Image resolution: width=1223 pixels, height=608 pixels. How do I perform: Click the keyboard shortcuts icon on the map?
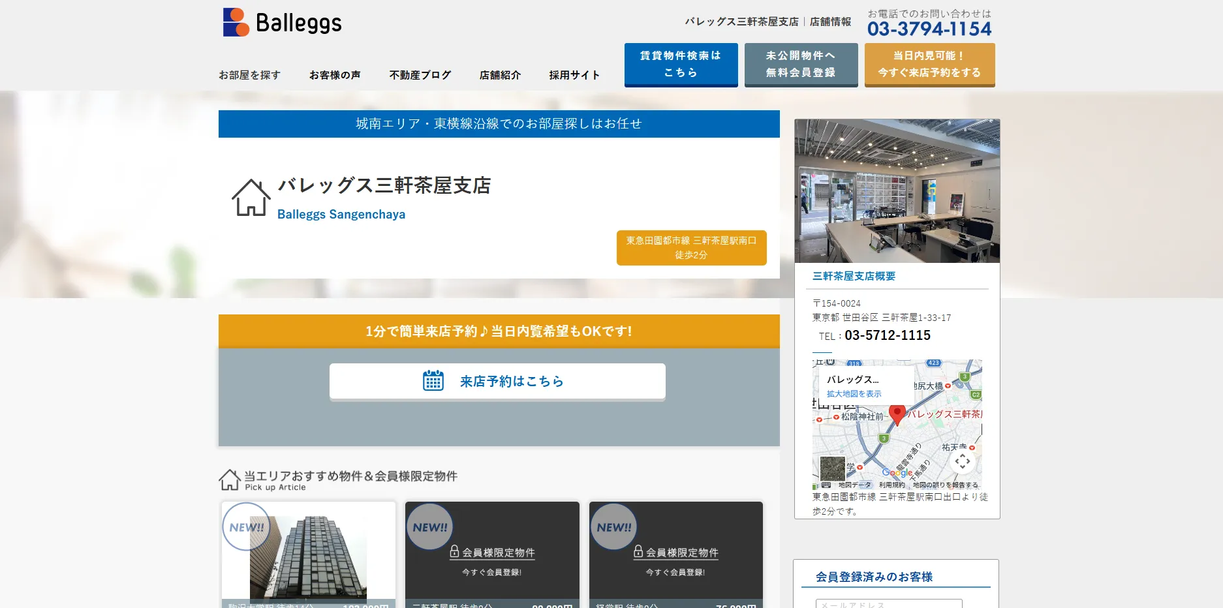tap(826, 485)
